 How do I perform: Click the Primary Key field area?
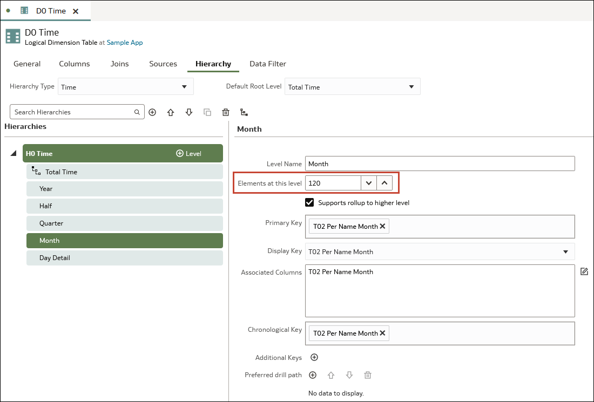click(x=440, y=227)
